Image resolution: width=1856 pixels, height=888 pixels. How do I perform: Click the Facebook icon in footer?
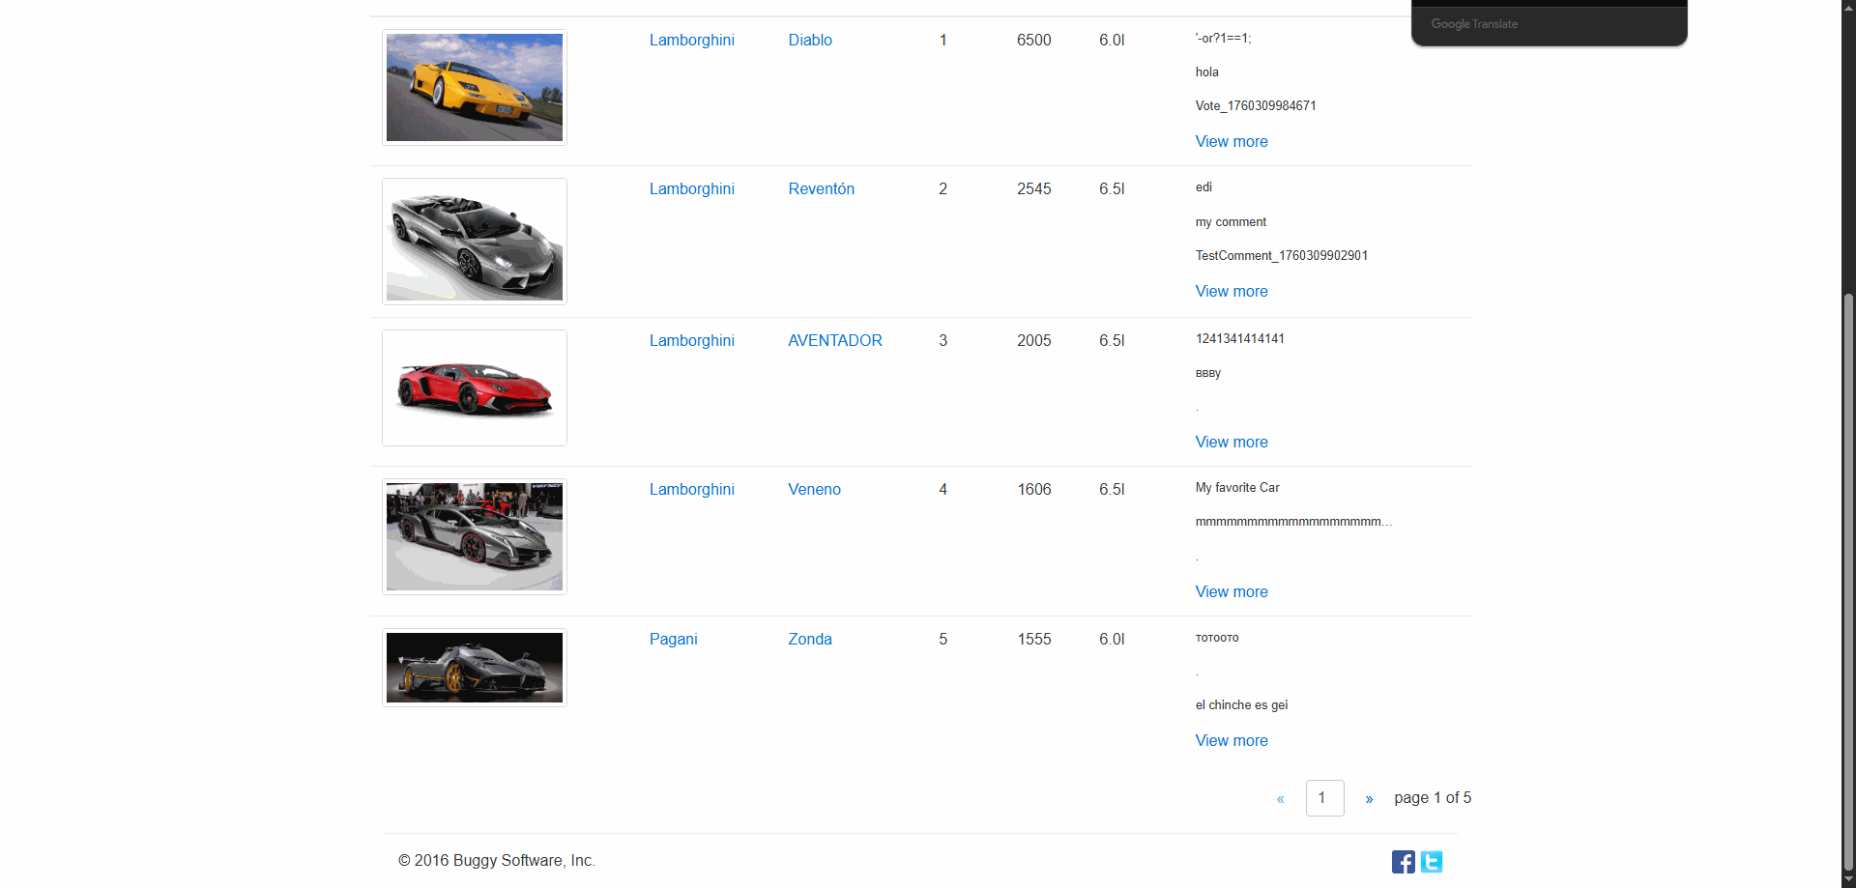(1403, 862)
